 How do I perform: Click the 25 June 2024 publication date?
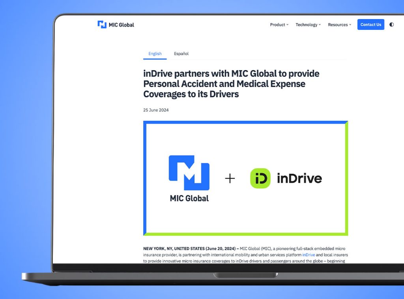(x=156, y=110)
